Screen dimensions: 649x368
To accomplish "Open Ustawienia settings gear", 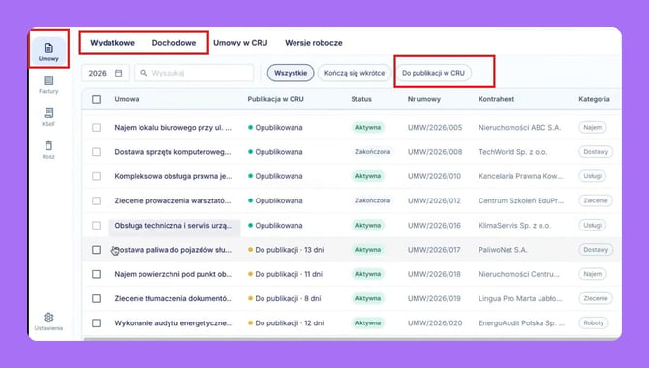I will coord(48,322).
